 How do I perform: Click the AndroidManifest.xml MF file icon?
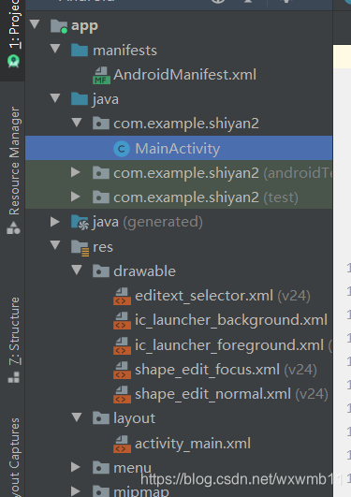pyautogui.click(x=101, y=75)
